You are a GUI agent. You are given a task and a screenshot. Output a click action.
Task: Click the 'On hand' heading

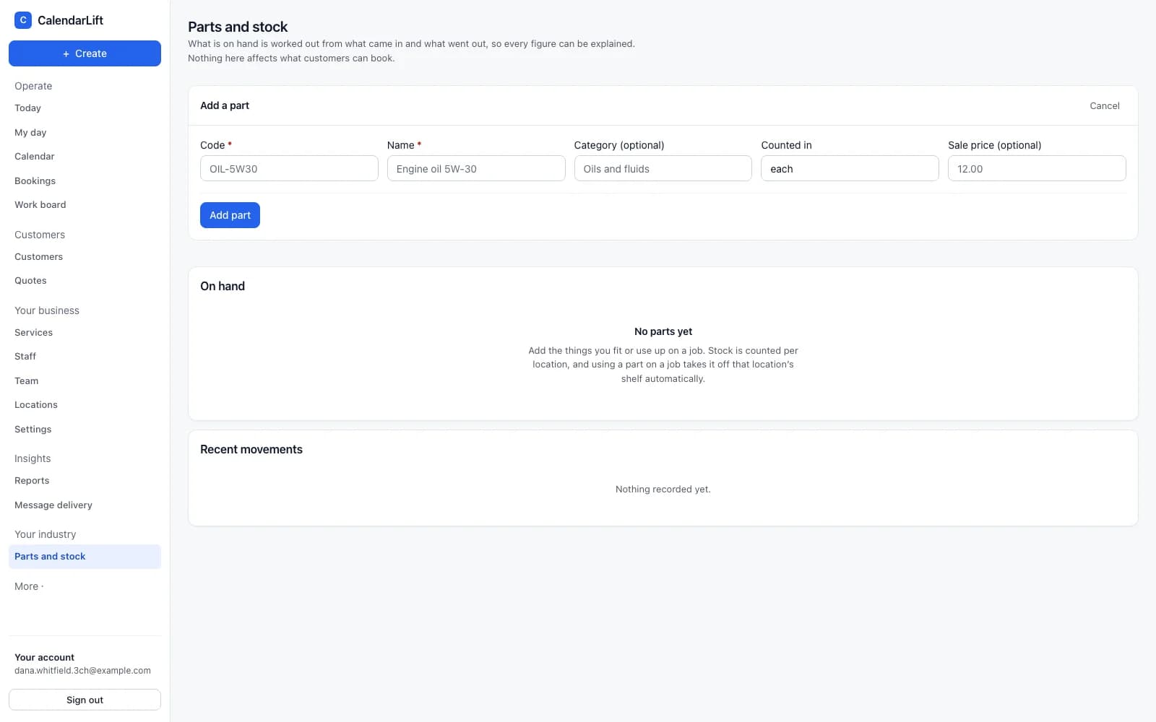tap(223, 286)
